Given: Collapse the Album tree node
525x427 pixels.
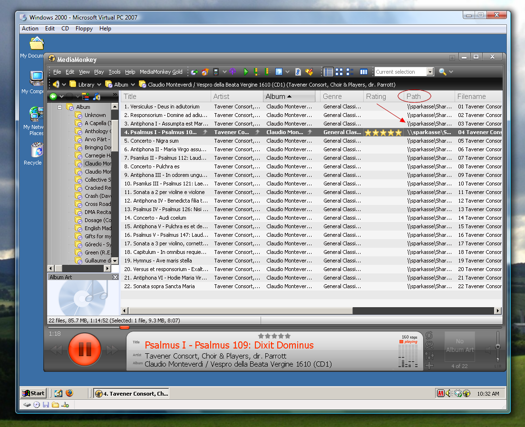Looking at the screenshot, I should coord(60,107).
